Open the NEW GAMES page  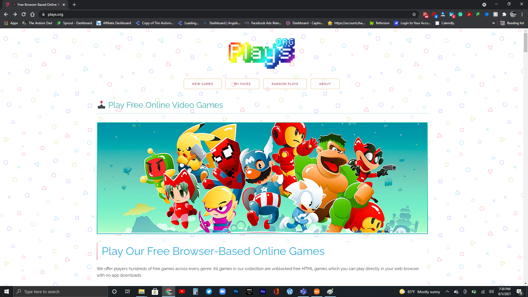point(203,84)
